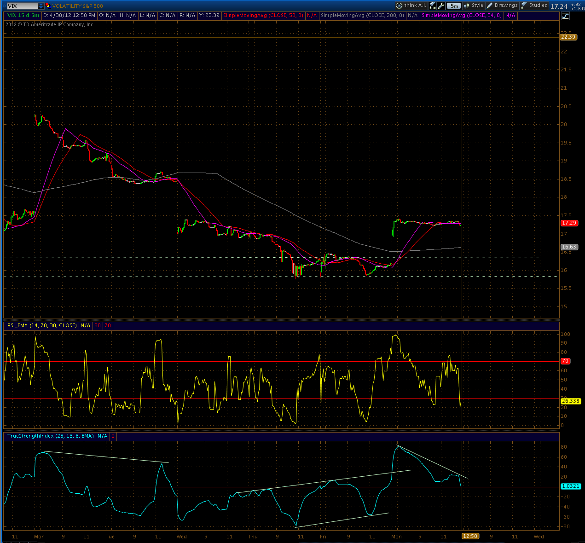This screenshot has height=543, width=585.
Task: Click the colored linking squares icon
Action: 48,6
